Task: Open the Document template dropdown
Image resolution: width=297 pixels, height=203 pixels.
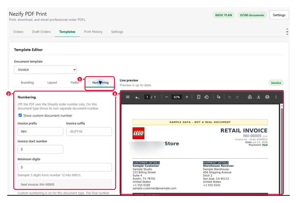Action: point(45,70)
